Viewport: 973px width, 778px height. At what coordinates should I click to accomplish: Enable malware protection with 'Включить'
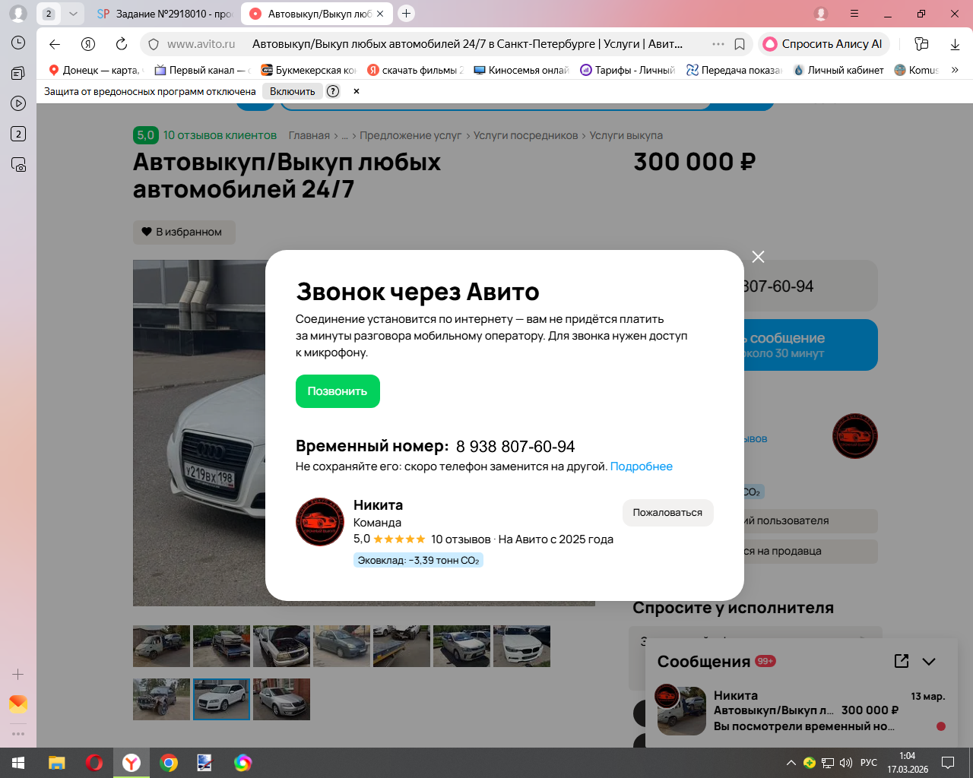click(292, 91)
